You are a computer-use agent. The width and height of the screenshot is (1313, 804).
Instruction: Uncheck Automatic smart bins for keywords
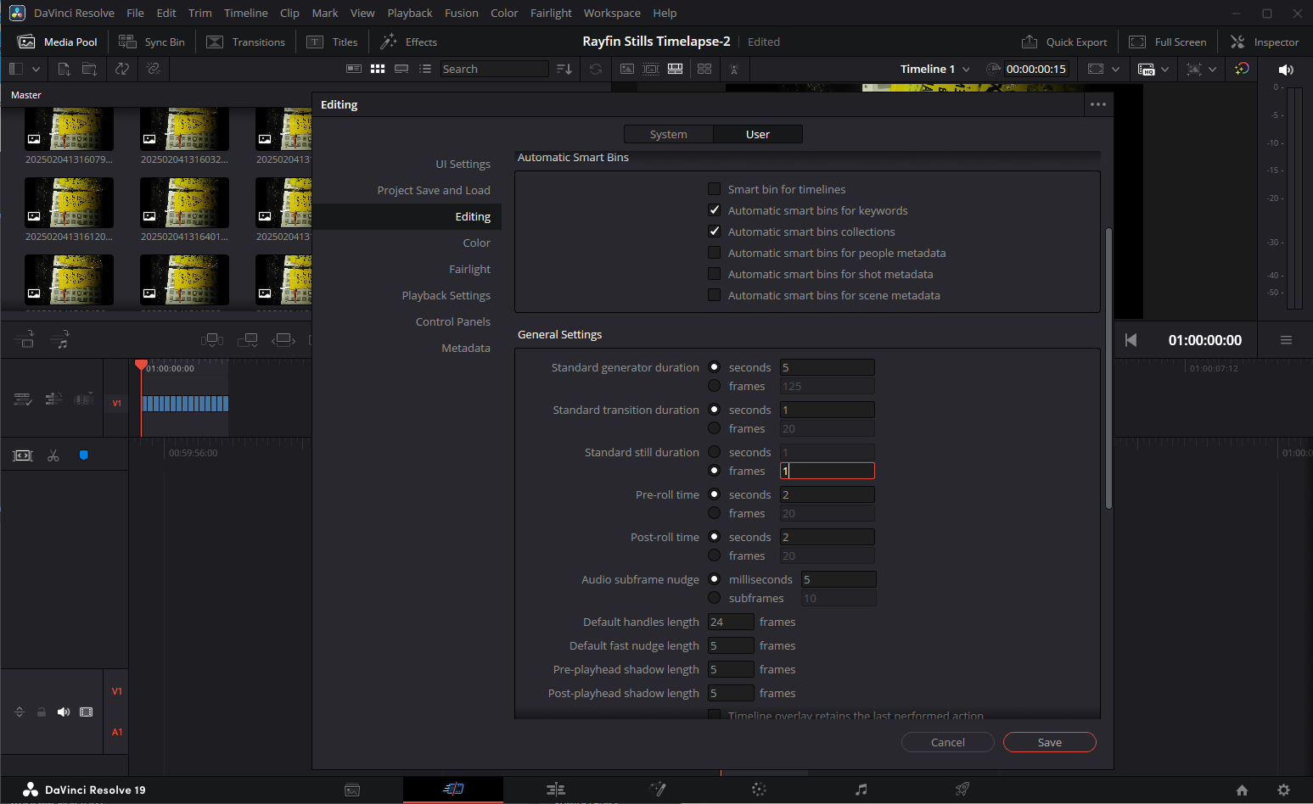pos(714,210)
